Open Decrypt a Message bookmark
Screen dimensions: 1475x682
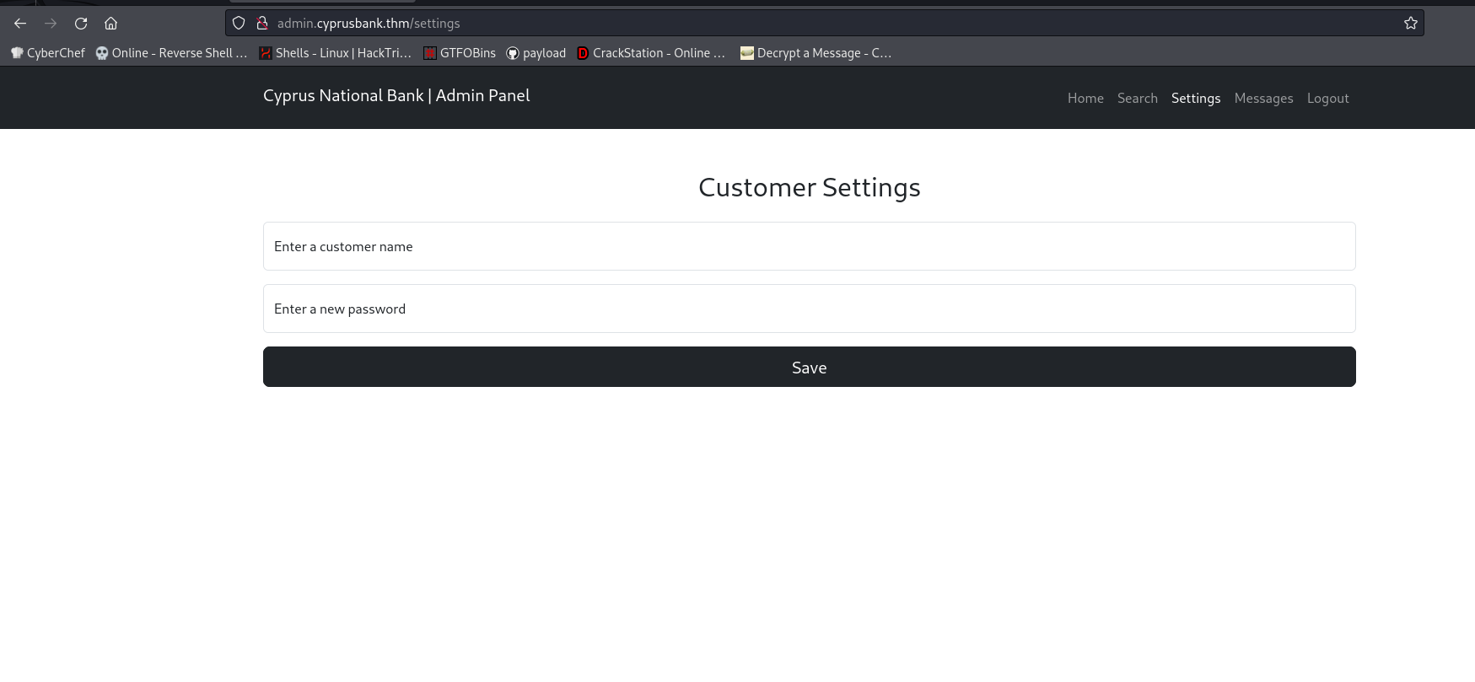pos(815,53)
